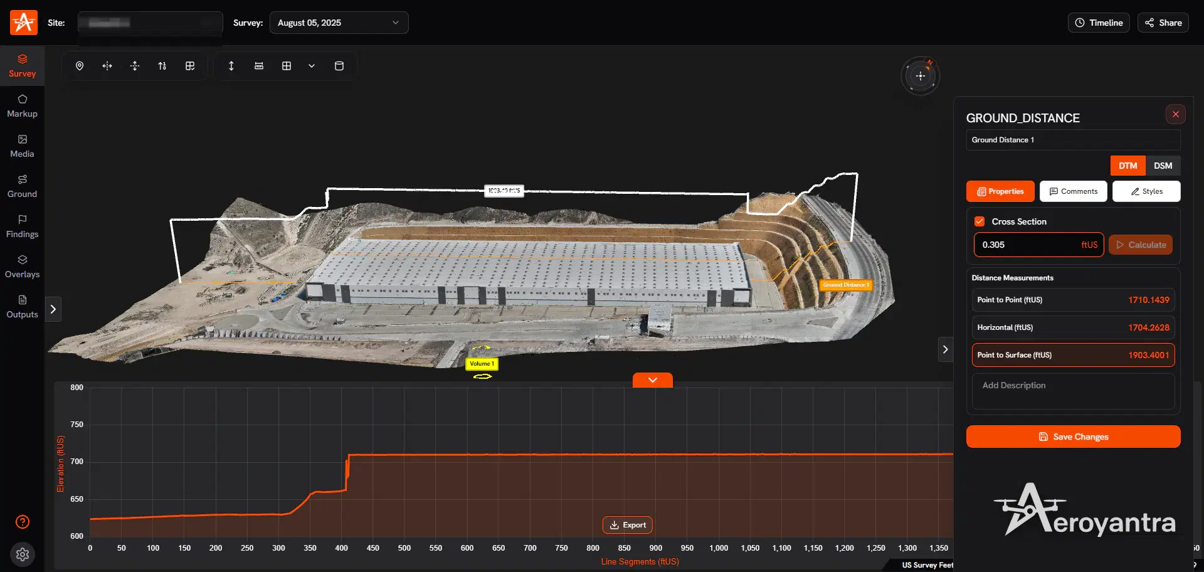Select the cylinder volume tool
The width and height of the screenshot is (1204, 572).
pyautogui.click(x=339, y=66)
